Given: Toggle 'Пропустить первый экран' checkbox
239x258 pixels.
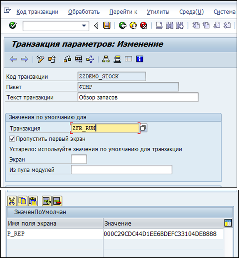Looking at the screenshot, I should pos(12,139).
